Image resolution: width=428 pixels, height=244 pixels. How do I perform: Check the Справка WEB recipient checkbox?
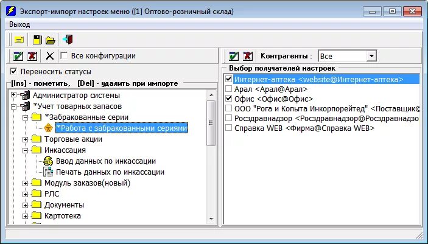[228, 128]
